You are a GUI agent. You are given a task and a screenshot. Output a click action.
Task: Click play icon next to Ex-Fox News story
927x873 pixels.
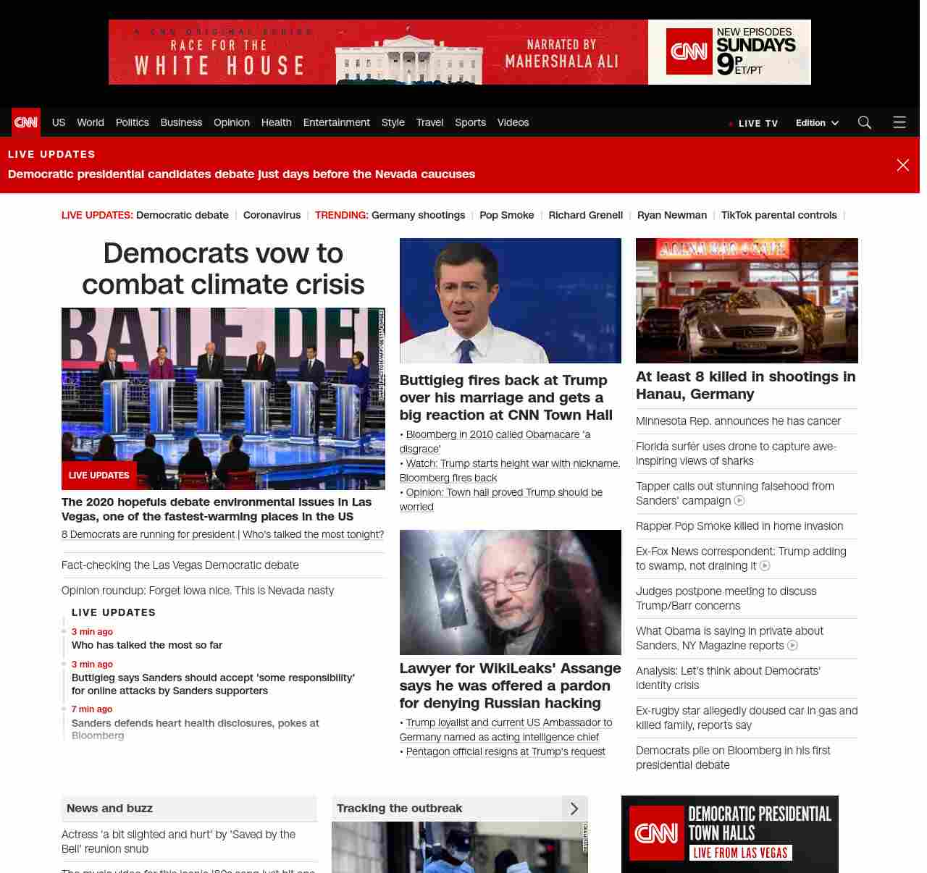(x=765, y=566)
